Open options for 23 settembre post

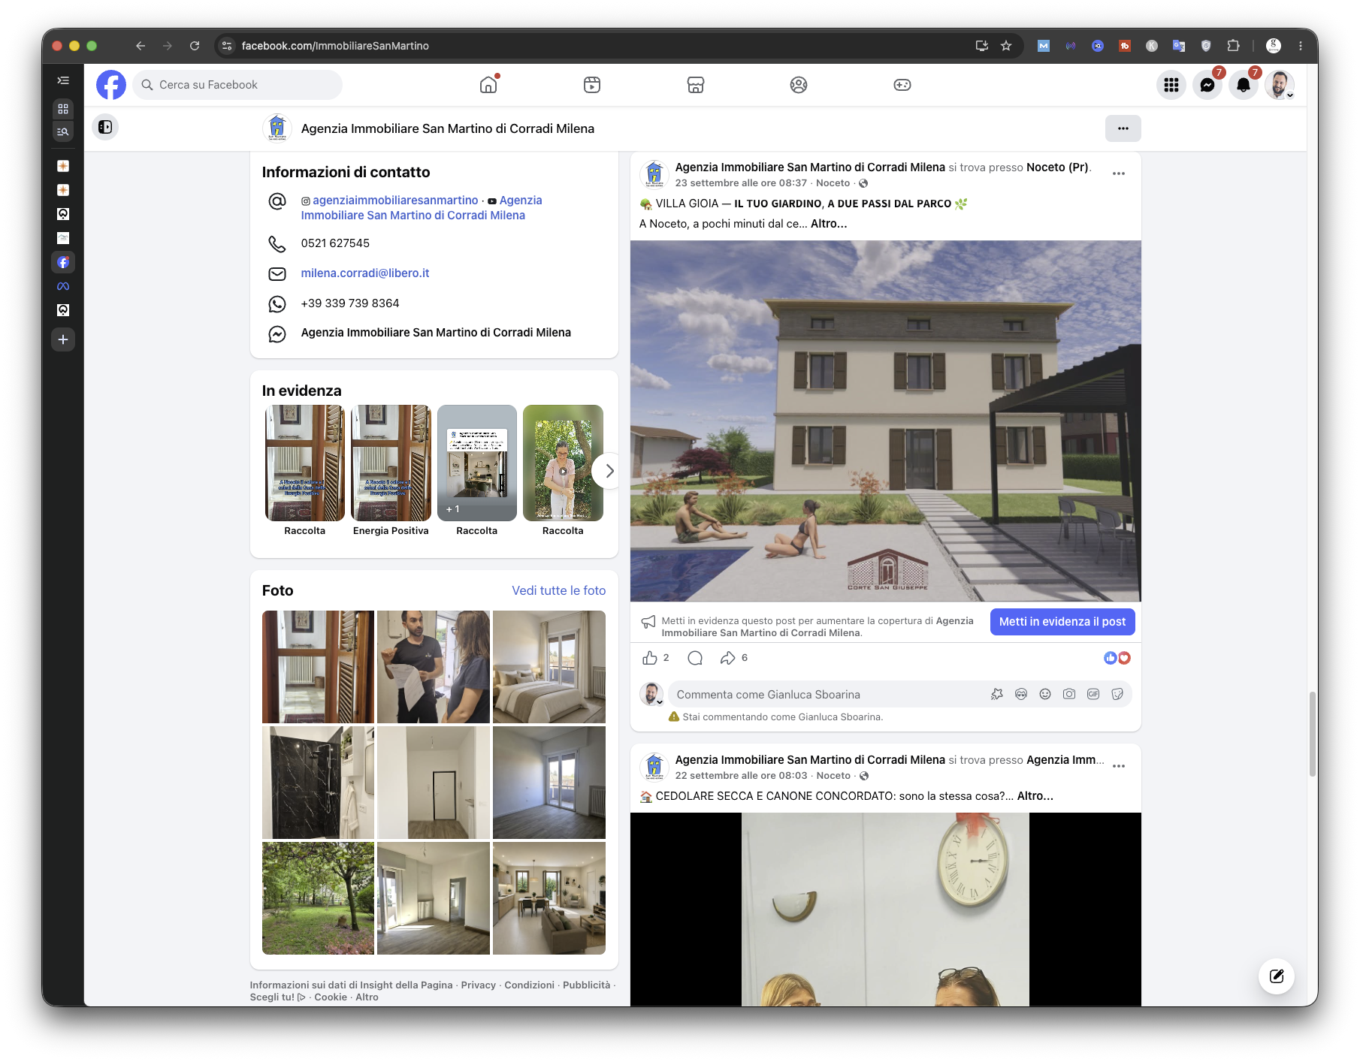tap(1119, 173)
